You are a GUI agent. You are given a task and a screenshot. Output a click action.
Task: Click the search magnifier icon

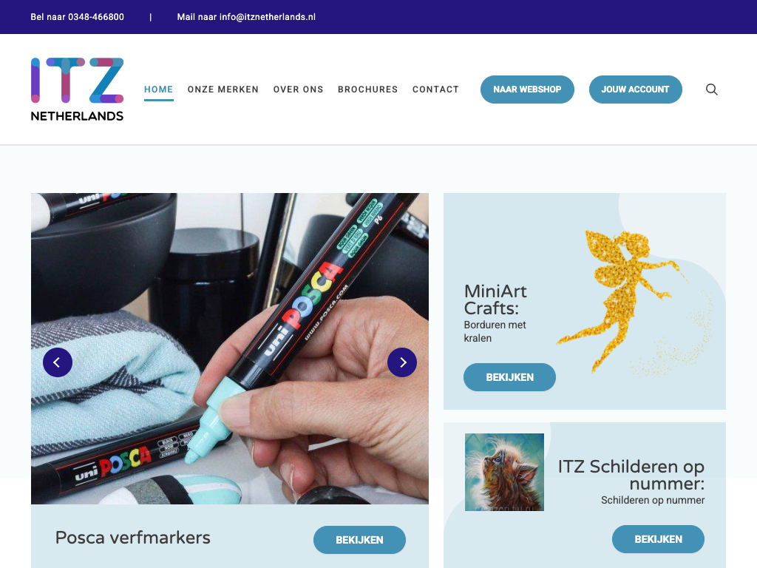pyautogui.click(x=712, y=89)
